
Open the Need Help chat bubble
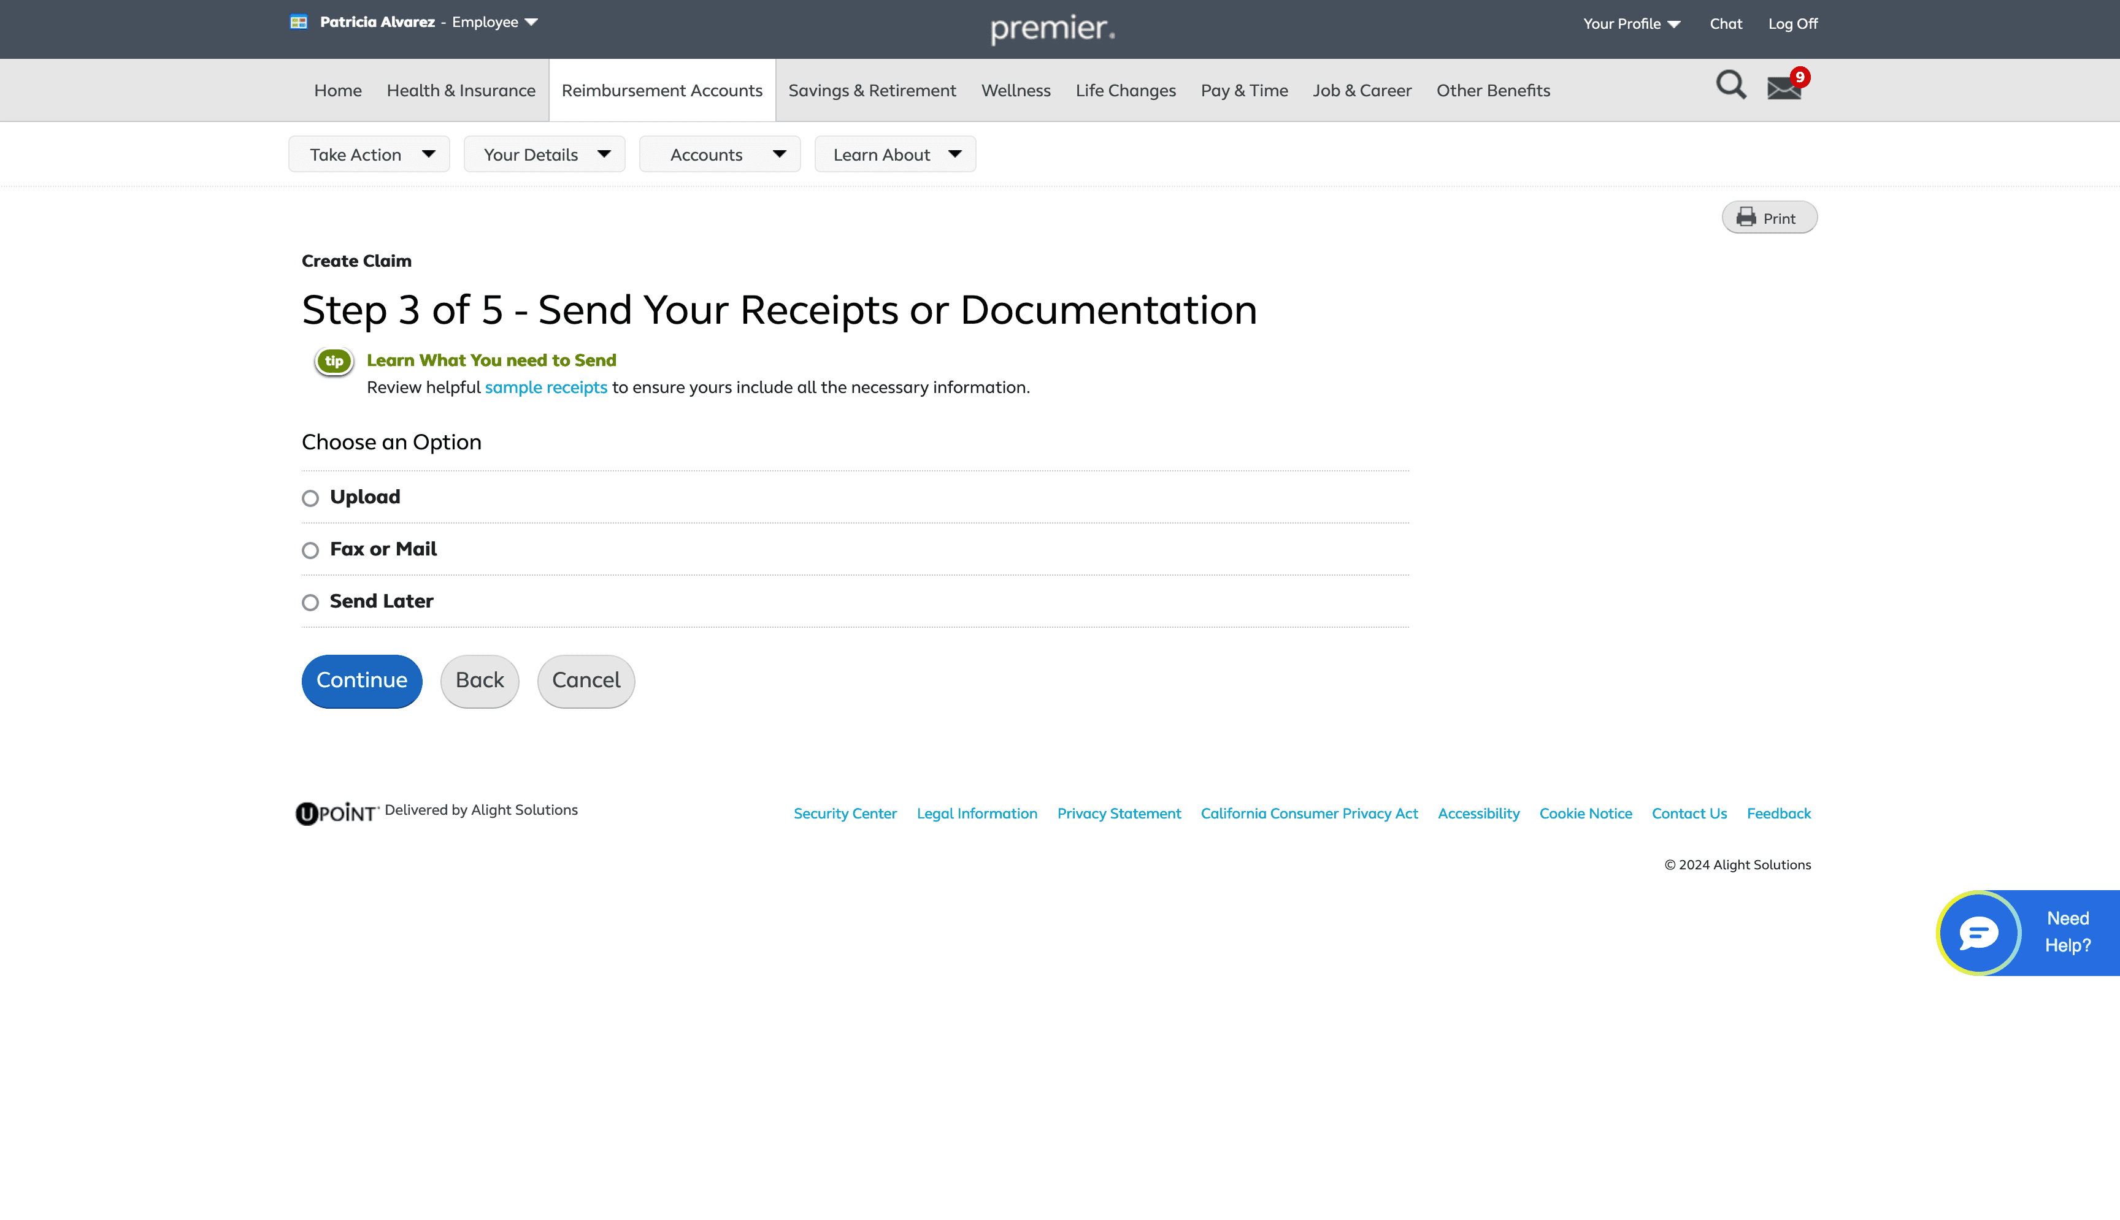click(1979, 932)
